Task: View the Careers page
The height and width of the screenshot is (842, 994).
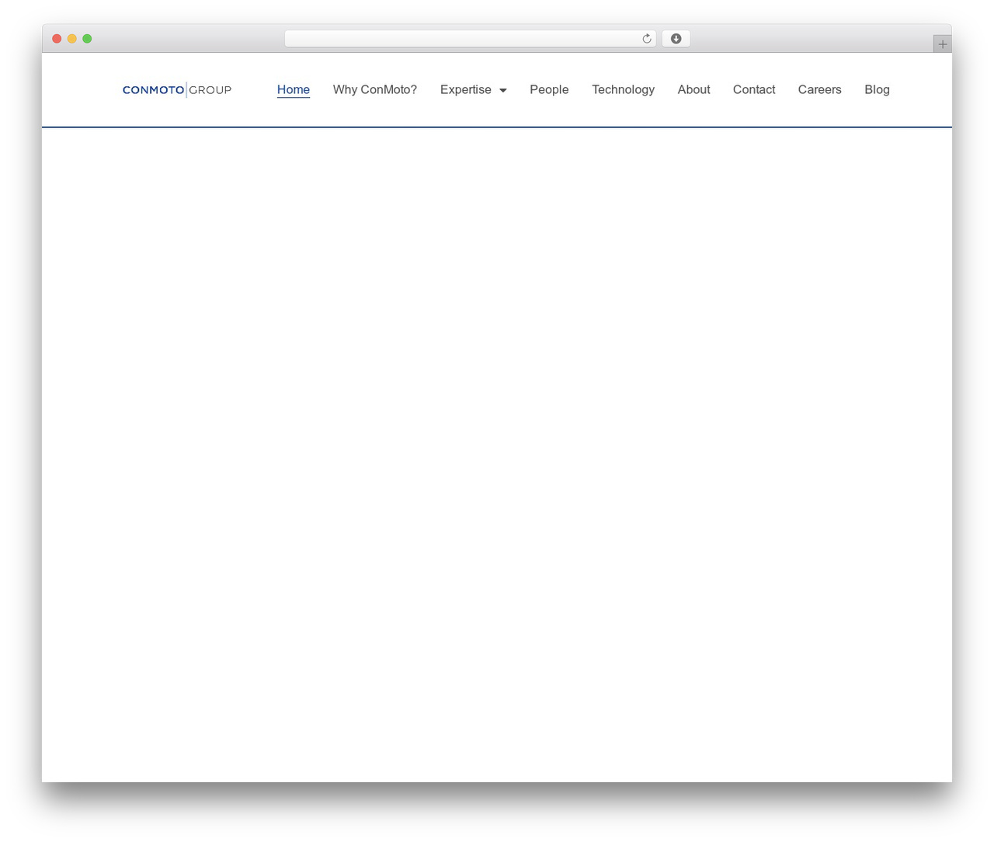Action: [819, 90]
